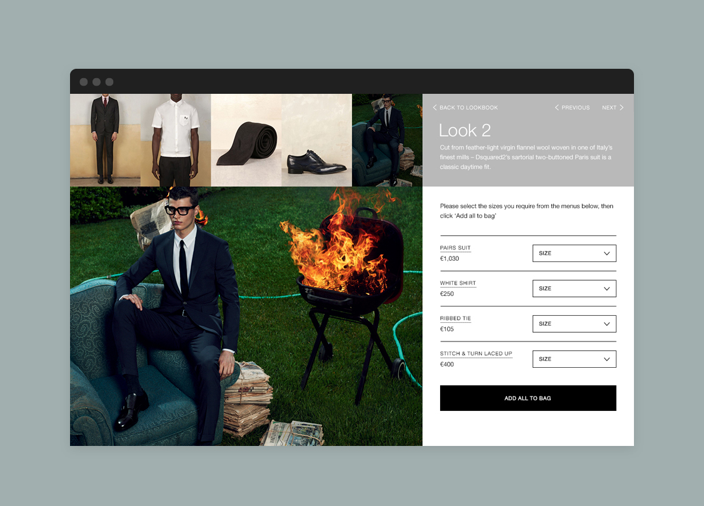Open the White Shirt product link

click(458, 283)
